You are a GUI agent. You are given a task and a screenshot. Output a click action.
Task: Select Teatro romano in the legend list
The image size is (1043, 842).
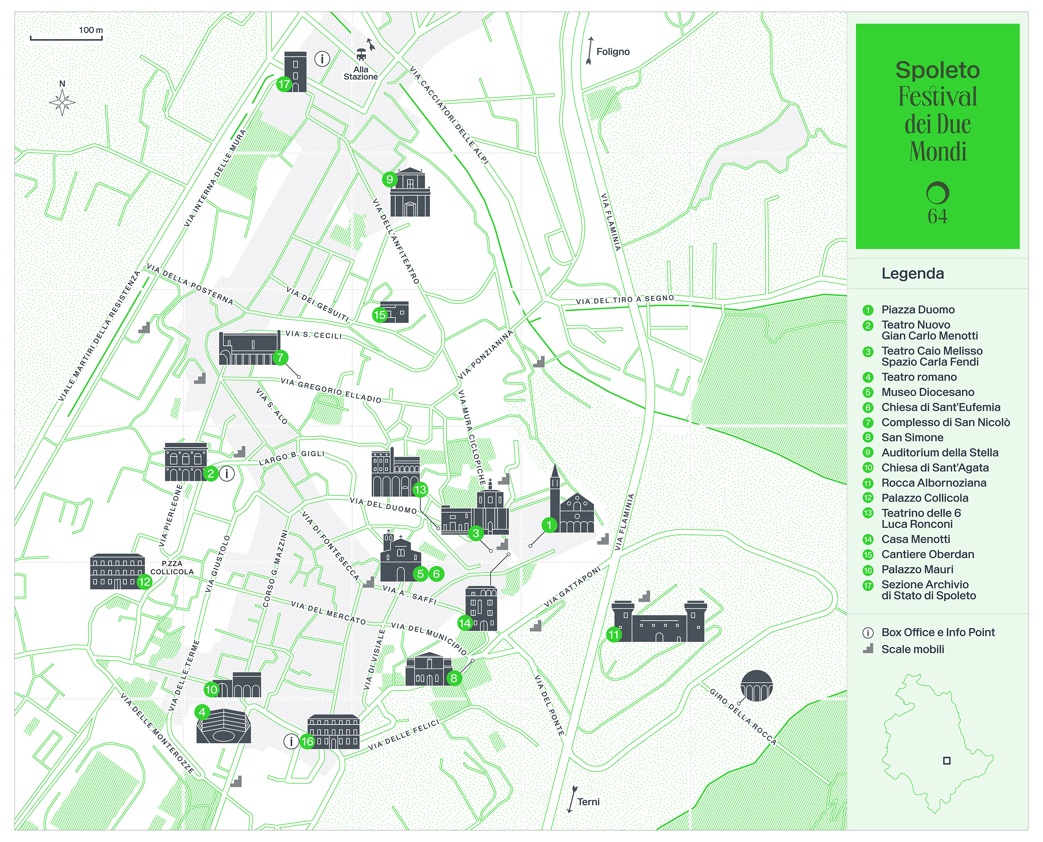tap(919, 377)
